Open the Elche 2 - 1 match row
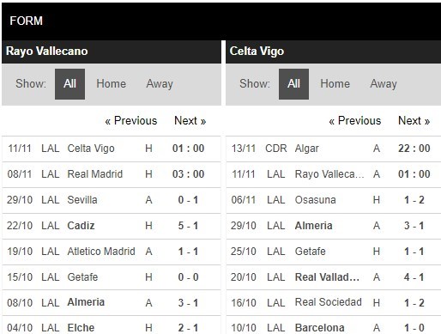Viewport: 441px width, 334px height. (112, 325)
